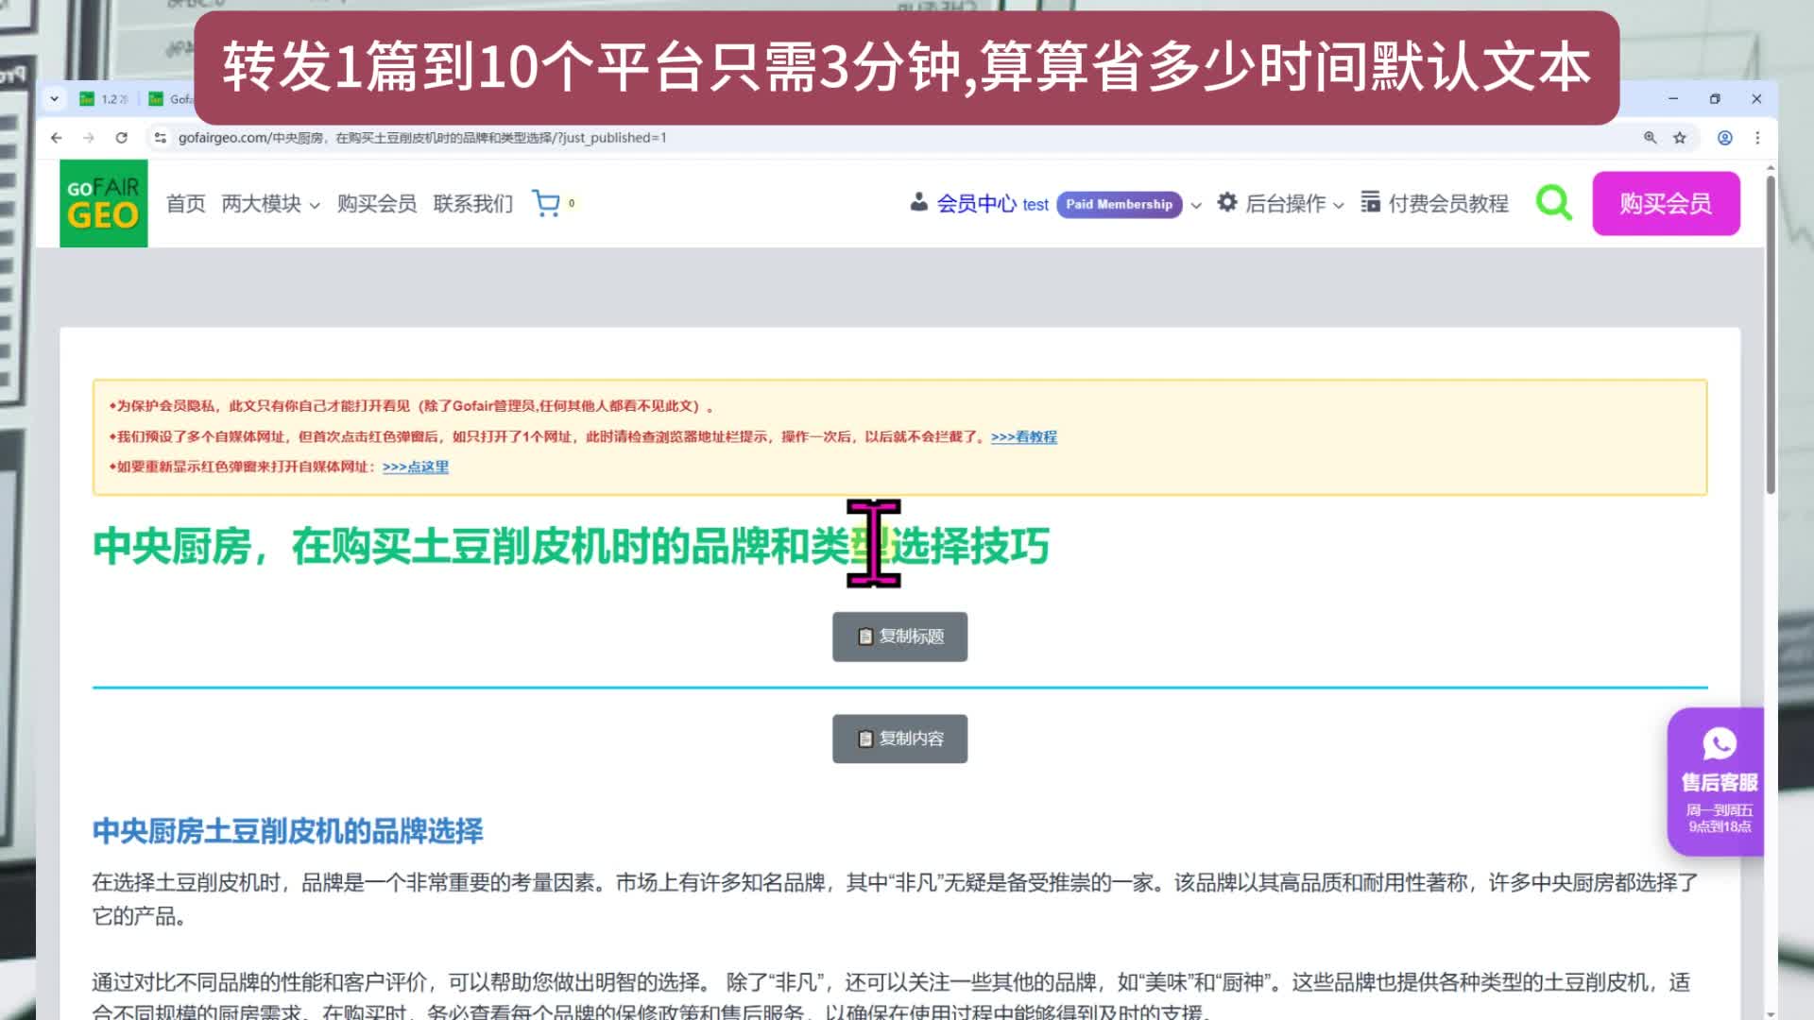Expand the 两大模块 dropdown menu

pos(270,204)
